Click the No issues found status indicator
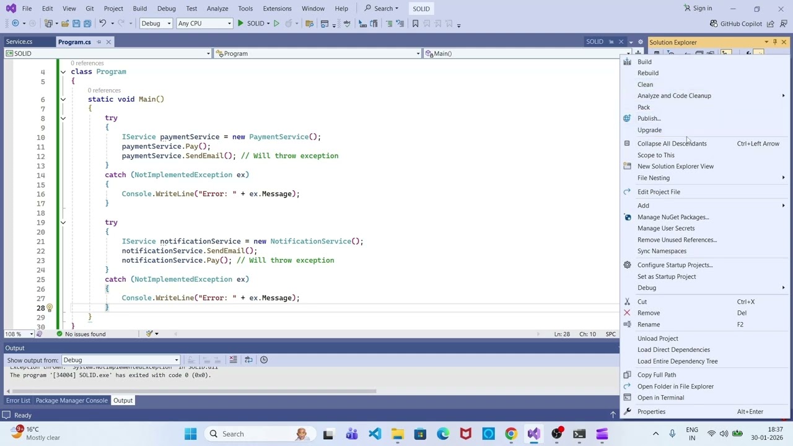This screenshot has height=446, width=793. coord(81,334)
